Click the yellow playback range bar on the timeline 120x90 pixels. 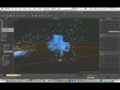click(12, 75)
